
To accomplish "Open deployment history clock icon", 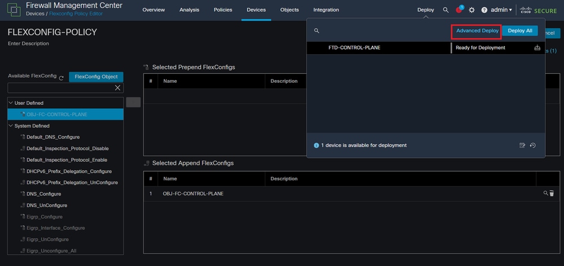I will pyautogui.click(x=533, y=145).
